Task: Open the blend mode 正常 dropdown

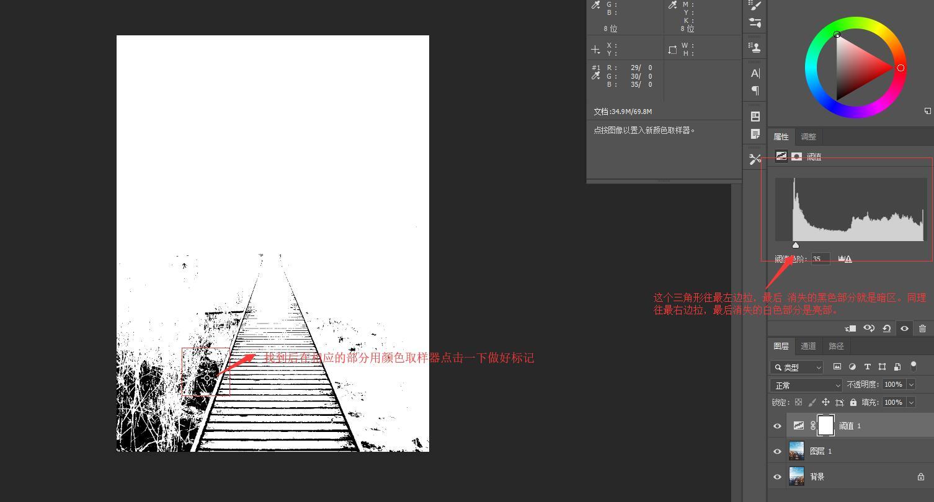Action: point(806,385)
